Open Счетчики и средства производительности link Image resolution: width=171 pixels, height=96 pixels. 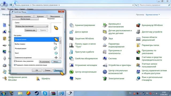152,59
